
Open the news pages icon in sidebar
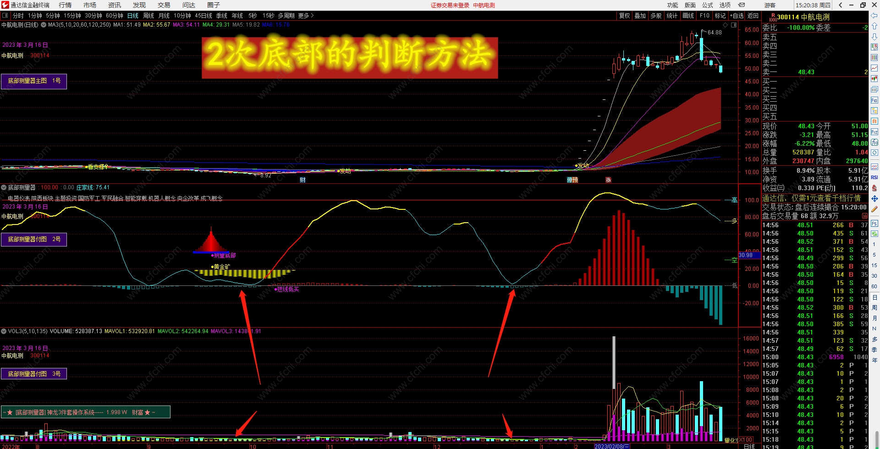(x=874, y=89)
